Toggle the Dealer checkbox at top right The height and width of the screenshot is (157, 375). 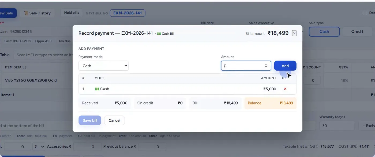click(365, 13)
